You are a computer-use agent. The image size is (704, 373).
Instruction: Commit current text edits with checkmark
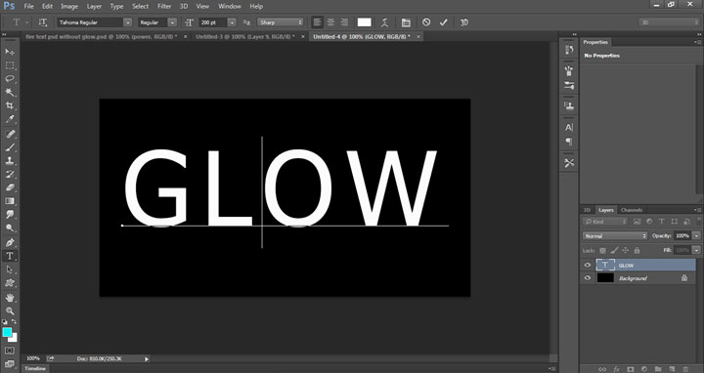[x=444, y=21]
